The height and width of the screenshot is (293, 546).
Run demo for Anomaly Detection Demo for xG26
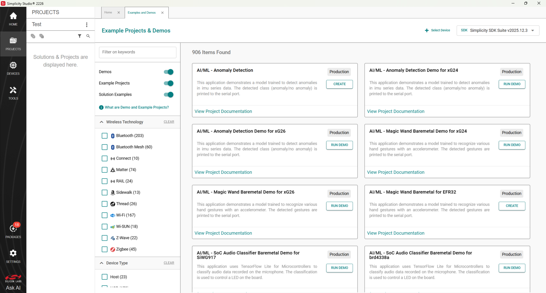pos(340,145)
